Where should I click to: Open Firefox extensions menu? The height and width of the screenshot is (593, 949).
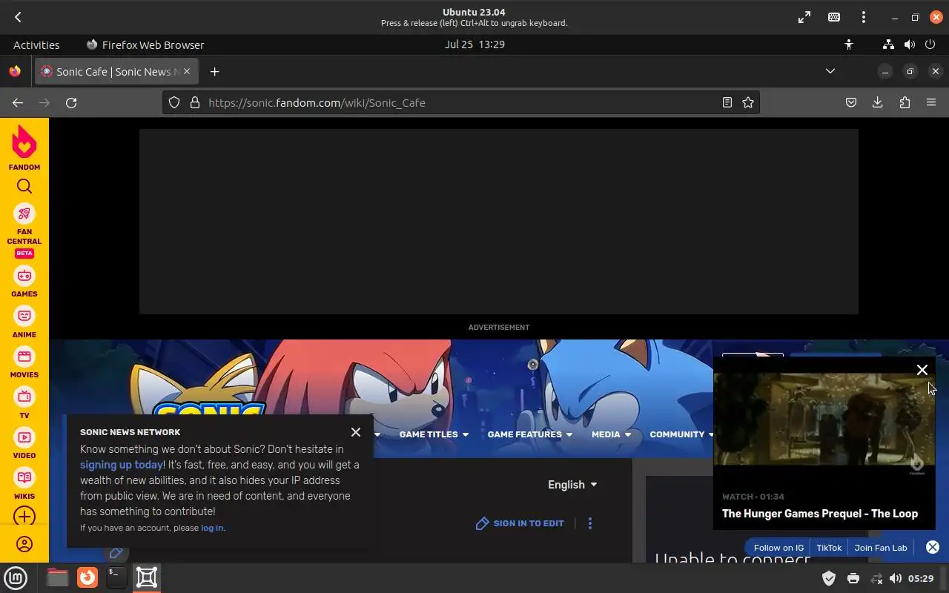point(905,103)
